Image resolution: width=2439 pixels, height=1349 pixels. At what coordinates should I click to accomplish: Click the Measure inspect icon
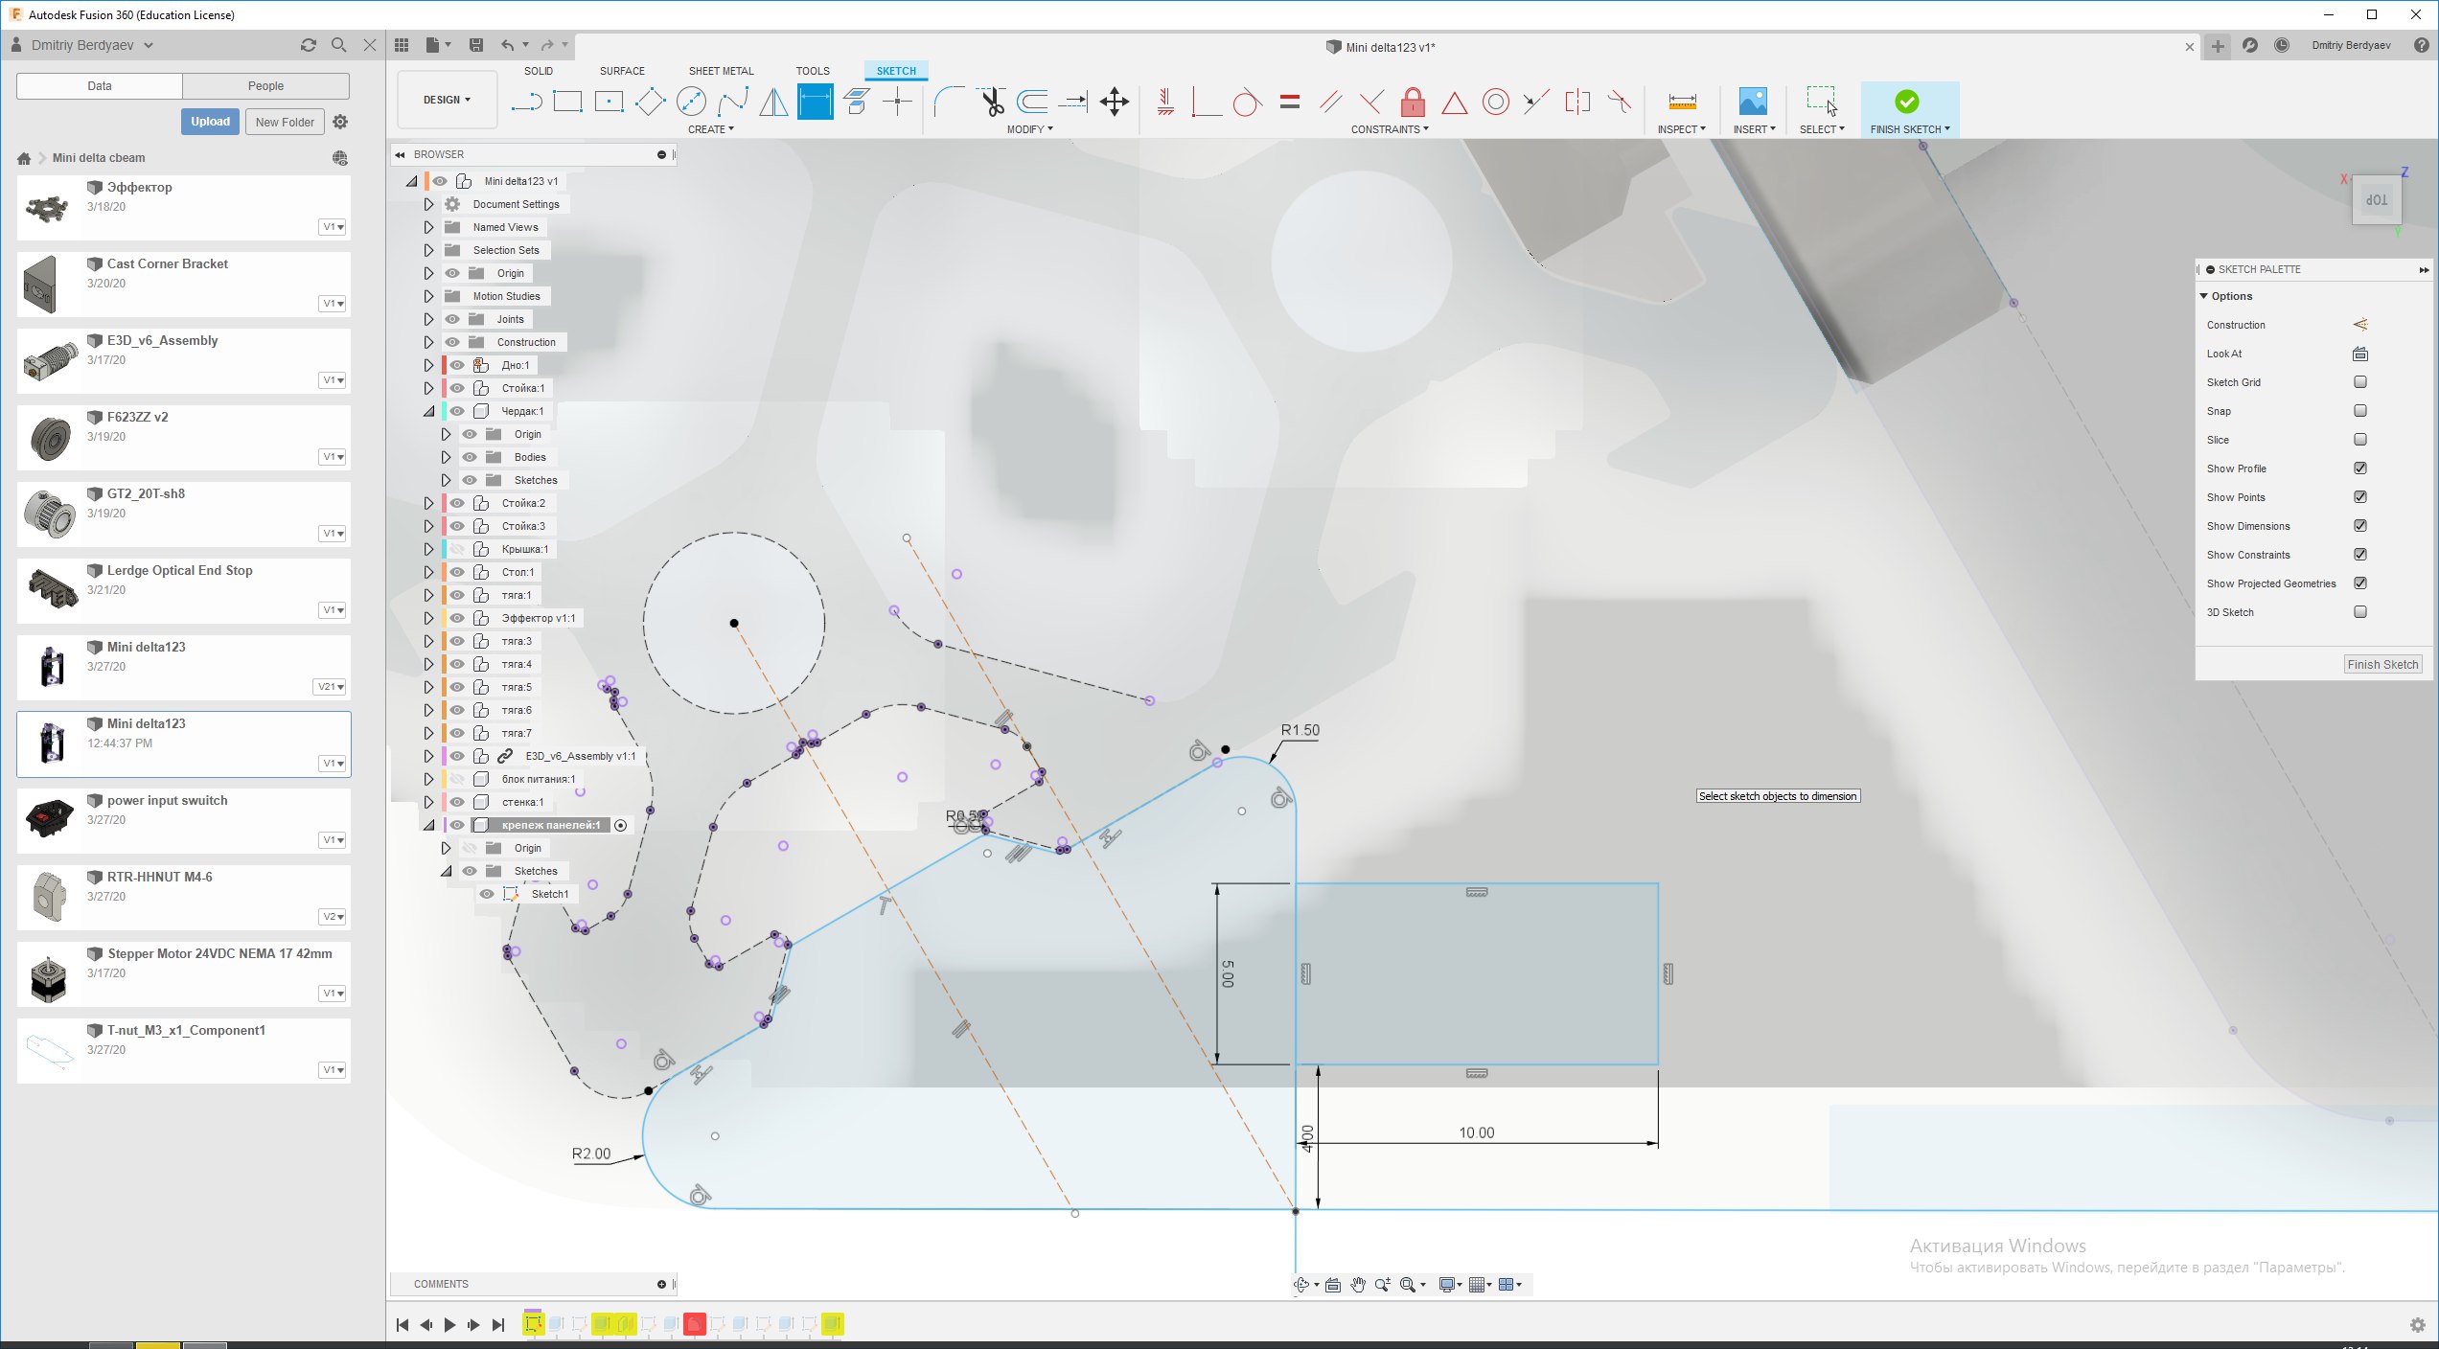coord(1682,102)
